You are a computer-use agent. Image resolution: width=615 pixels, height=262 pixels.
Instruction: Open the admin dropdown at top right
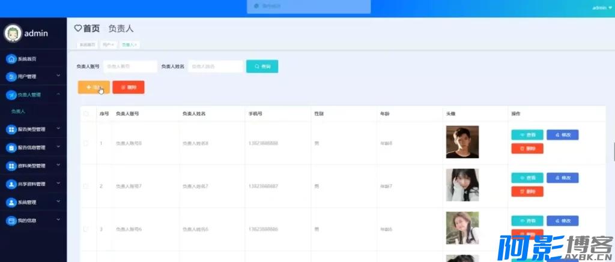601,8
